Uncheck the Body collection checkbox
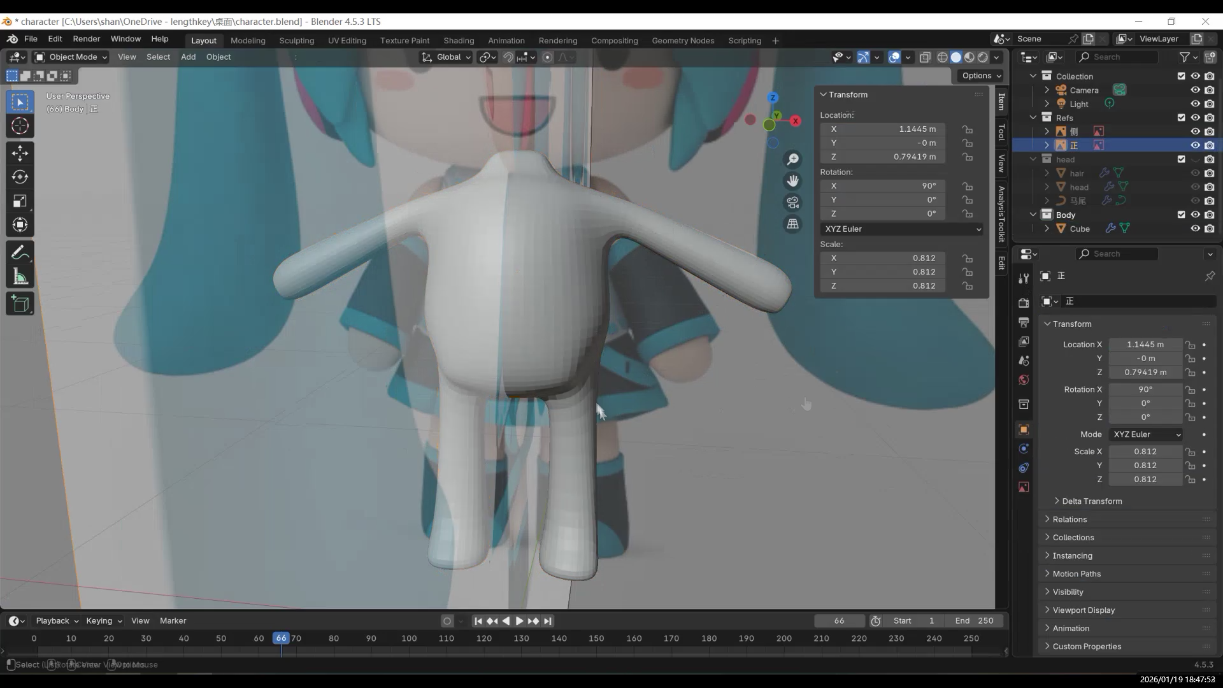This screenshot has height=688, width=1223. (1181, 215)
